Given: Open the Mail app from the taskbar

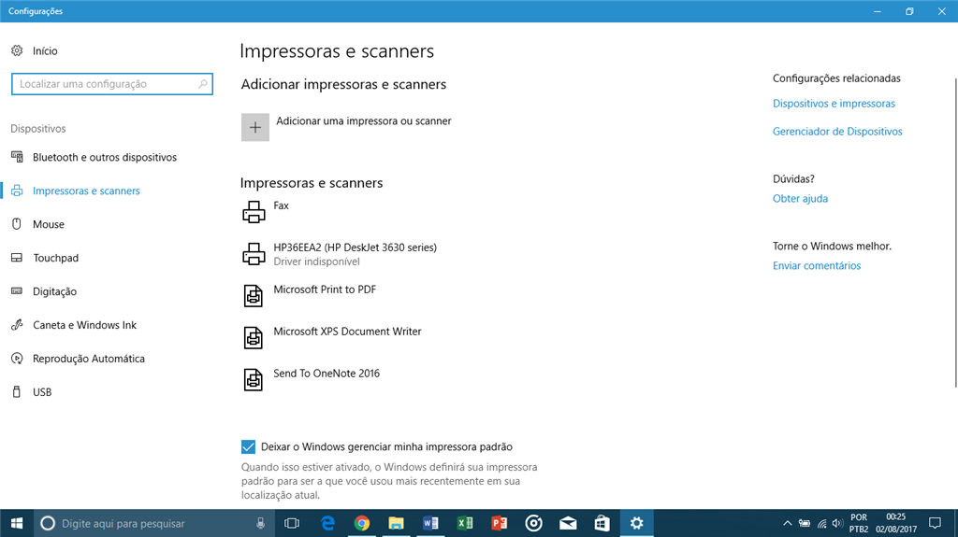Looking at the screenshot, I should (x=568, y=523).
